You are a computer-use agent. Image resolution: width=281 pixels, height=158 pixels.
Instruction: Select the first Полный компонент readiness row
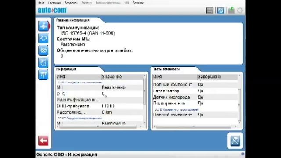pos(195,85)
